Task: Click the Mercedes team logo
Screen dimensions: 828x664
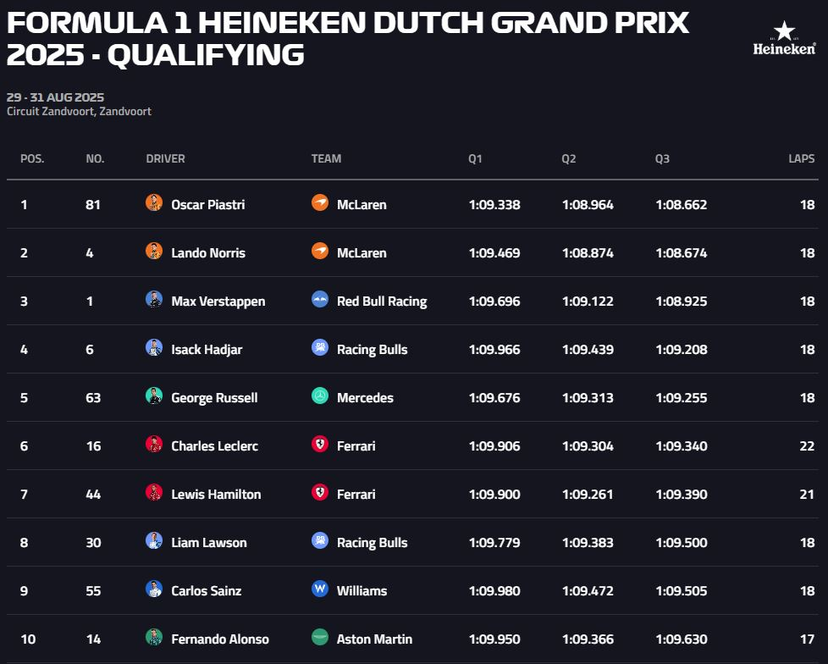Action: point(320,396)
